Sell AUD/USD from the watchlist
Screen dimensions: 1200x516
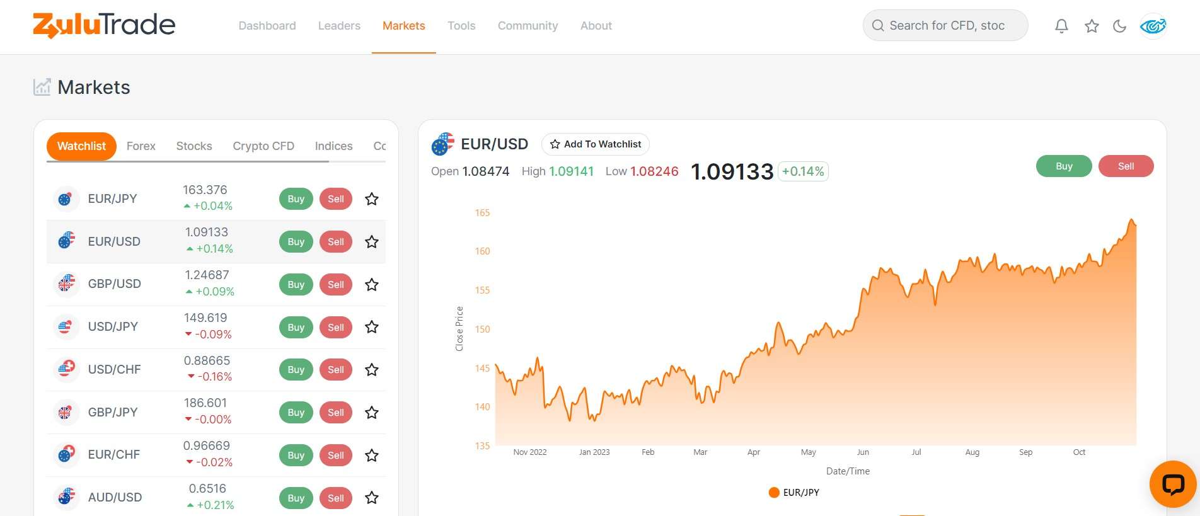pos(336,498)
